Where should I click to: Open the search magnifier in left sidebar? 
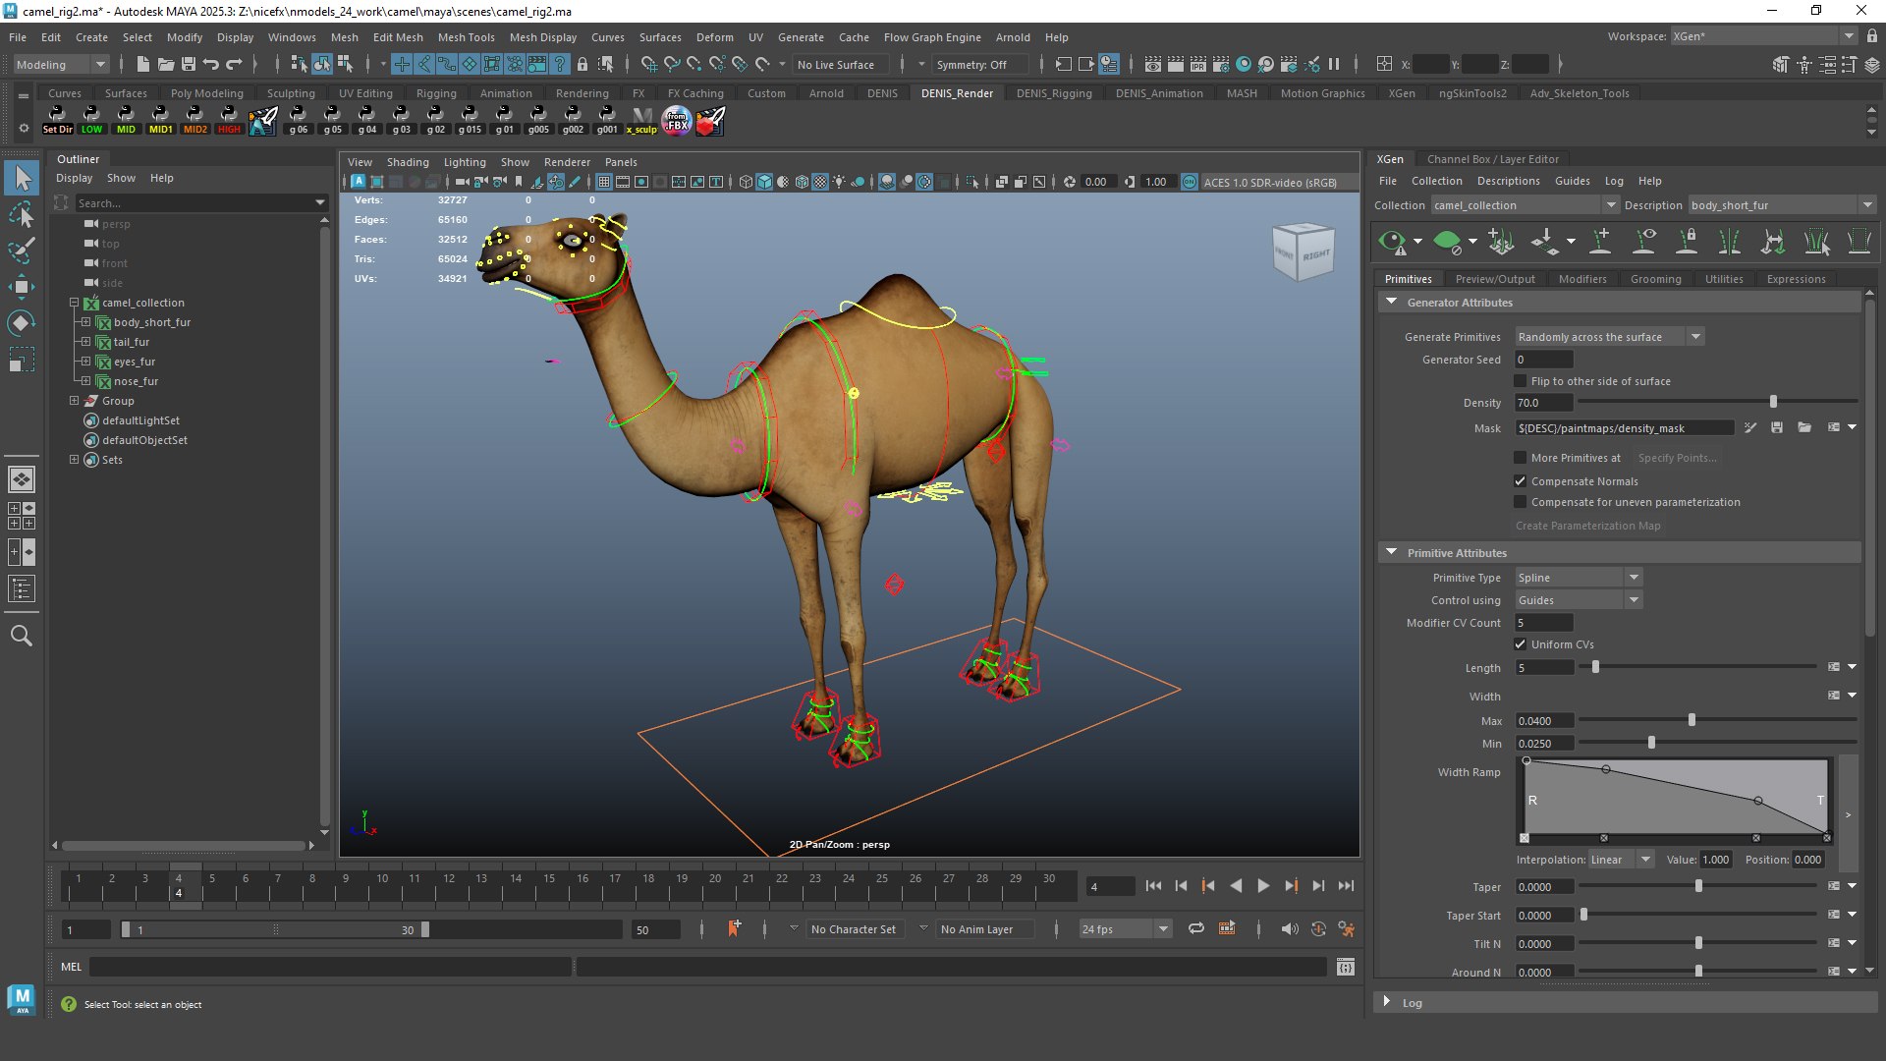pos(22,636)
